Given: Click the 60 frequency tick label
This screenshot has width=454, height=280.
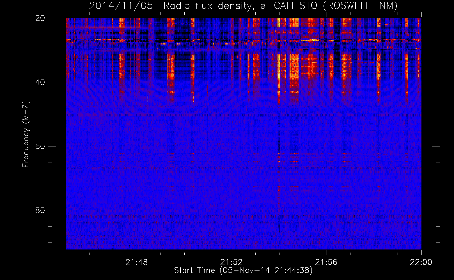Looking at the screenshot, I should click(x=40, y=146).
